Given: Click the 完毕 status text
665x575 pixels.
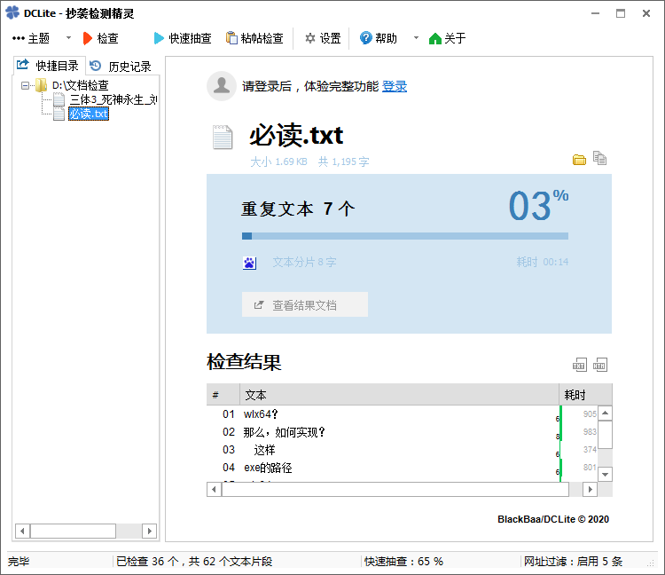Looking at the screenshot, I should coord(19,562).
